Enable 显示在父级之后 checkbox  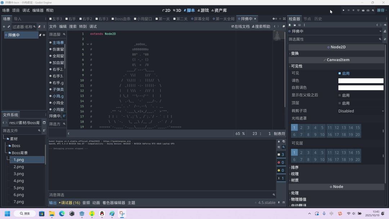pyautogui.click(x=340, y=95)
